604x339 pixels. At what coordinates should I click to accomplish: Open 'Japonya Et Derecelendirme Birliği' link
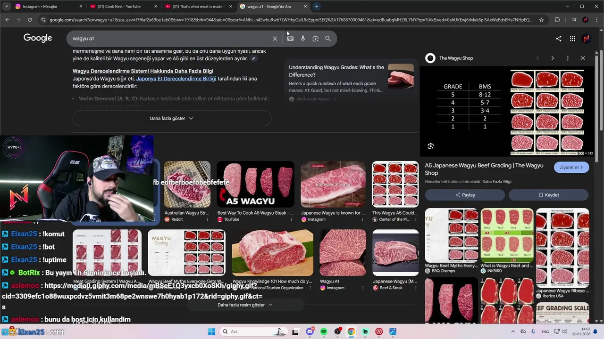point(176,79)
